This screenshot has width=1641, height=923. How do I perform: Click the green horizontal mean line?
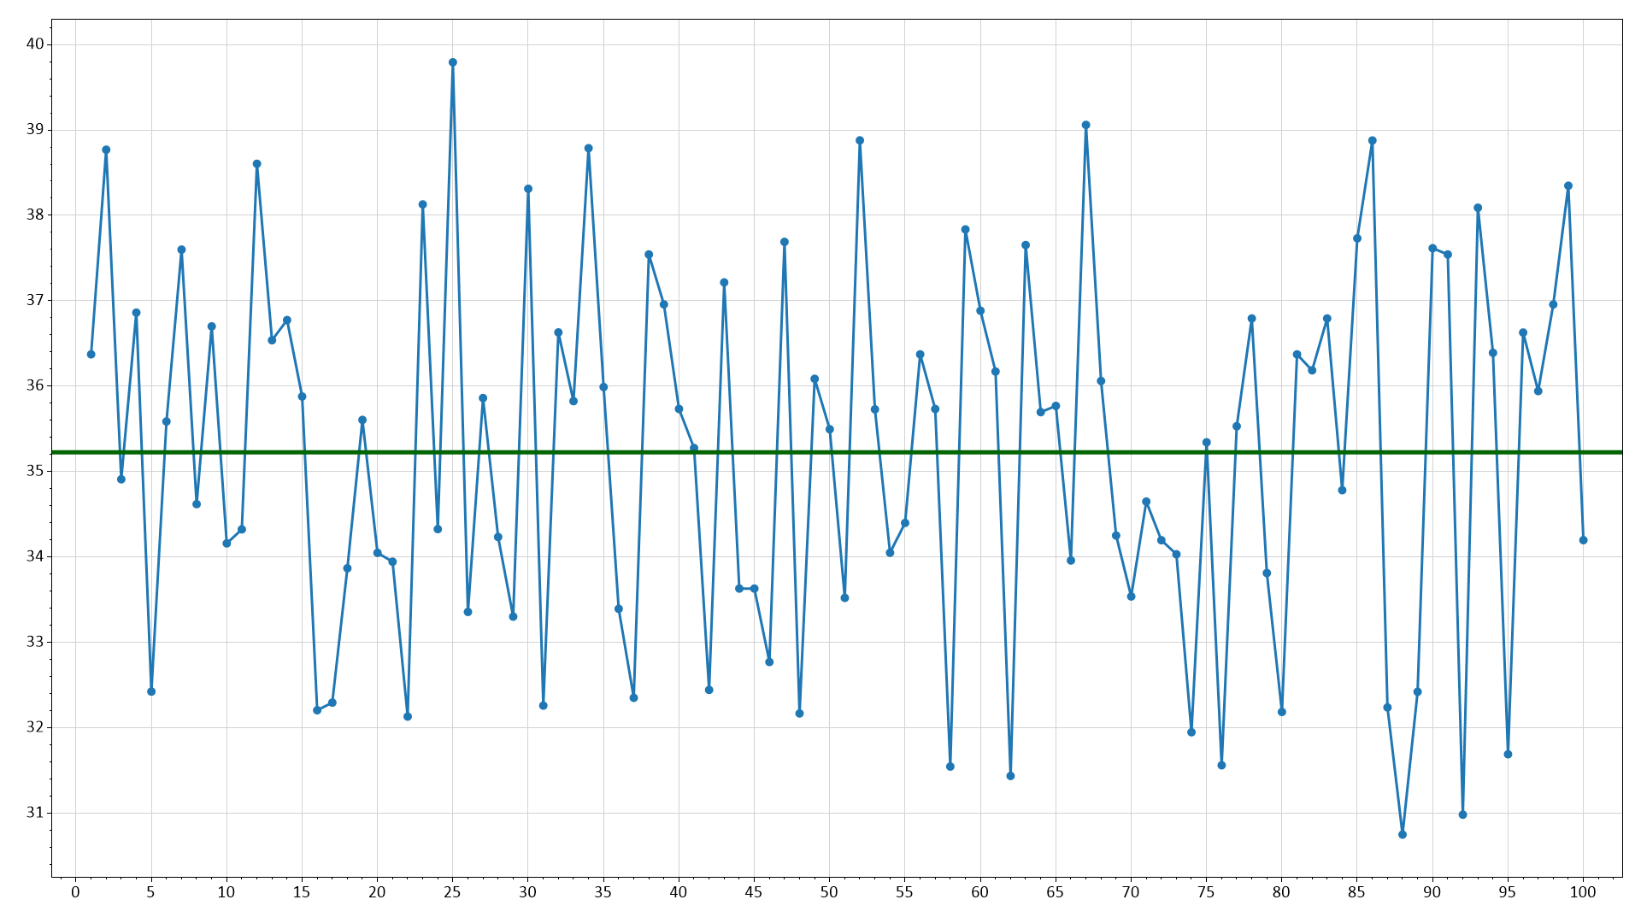(x=837, y=452)
